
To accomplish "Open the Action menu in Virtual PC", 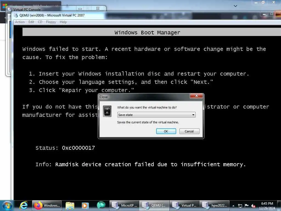I will tap(20, 22).
